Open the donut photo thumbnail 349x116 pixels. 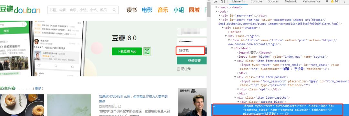[x=22, y=105]
